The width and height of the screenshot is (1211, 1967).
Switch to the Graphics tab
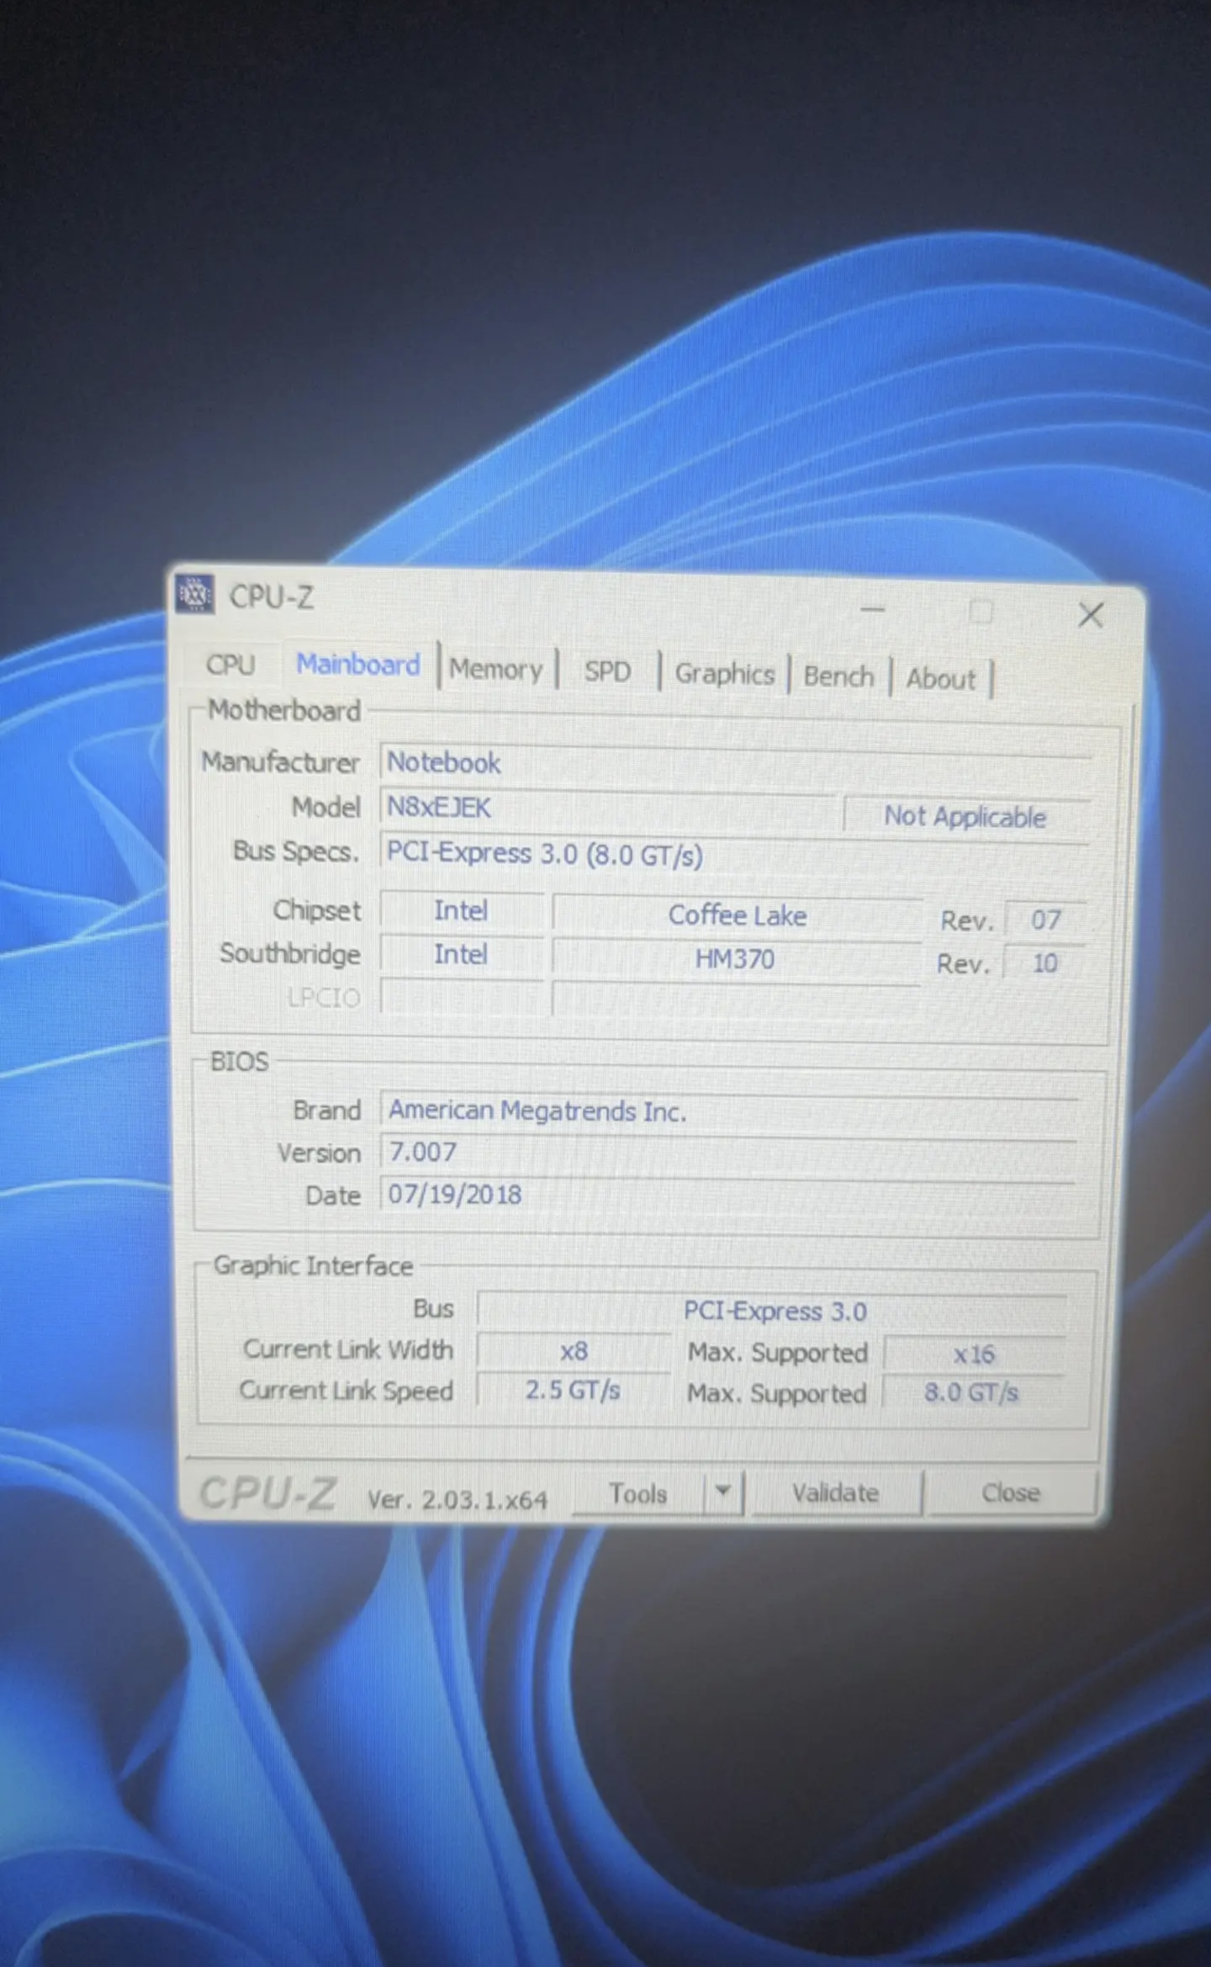tap(725, 674)
